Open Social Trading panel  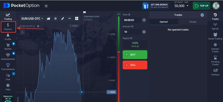[x=215, y=36]
